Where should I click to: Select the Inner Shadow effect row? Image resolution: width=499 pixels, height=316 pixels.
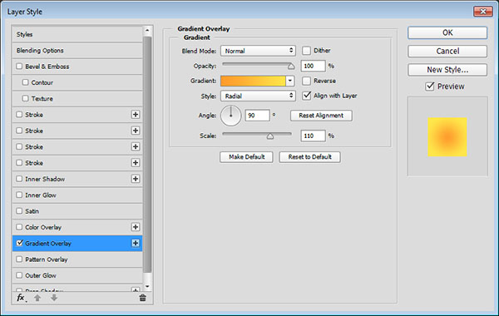77,179
